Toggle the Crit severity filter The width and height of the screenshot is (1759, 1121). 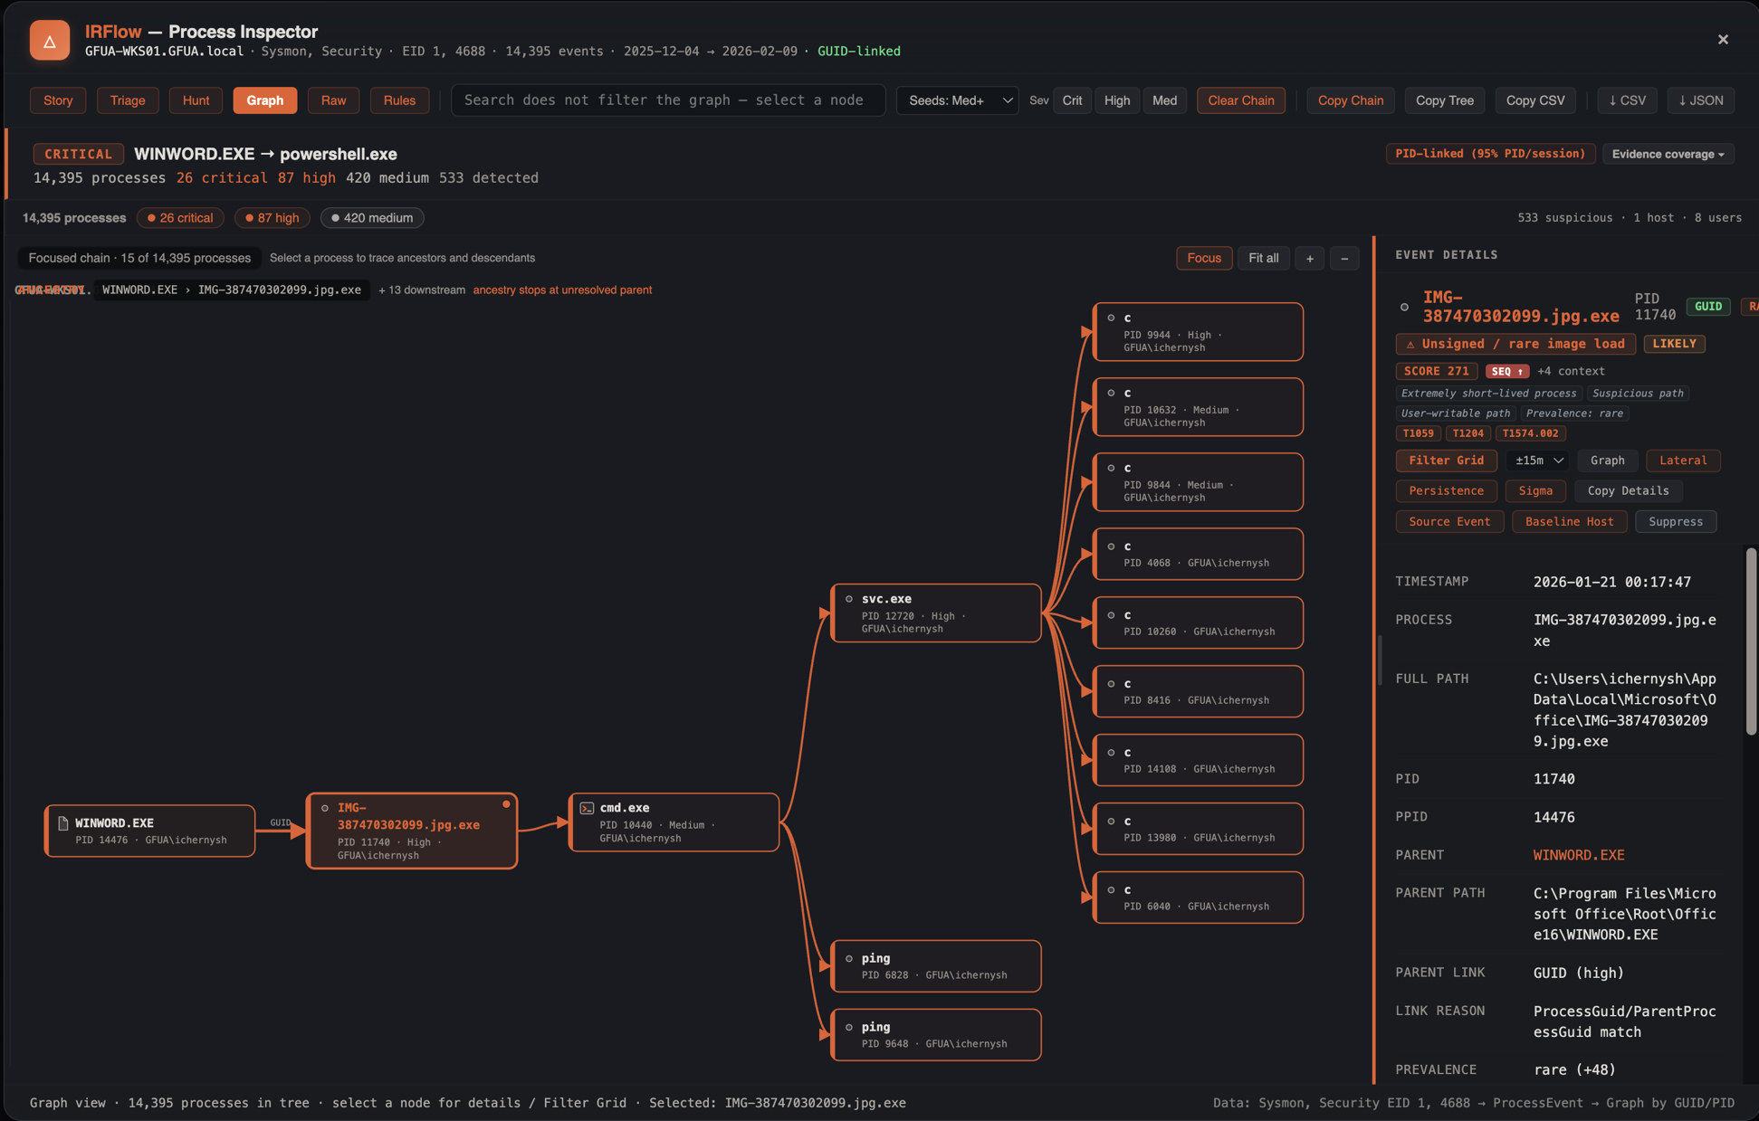pos(1072,100)
